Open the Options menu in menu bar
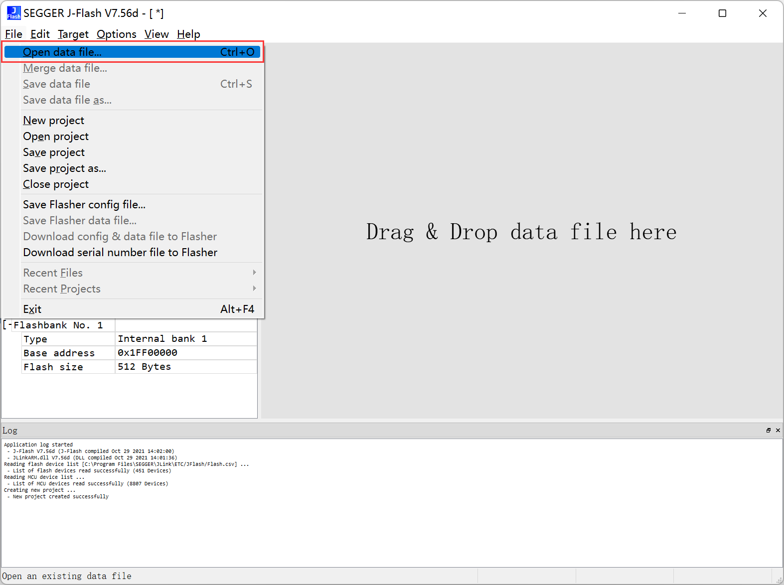The width and height of the screenshot is (784, 585). 116,34
